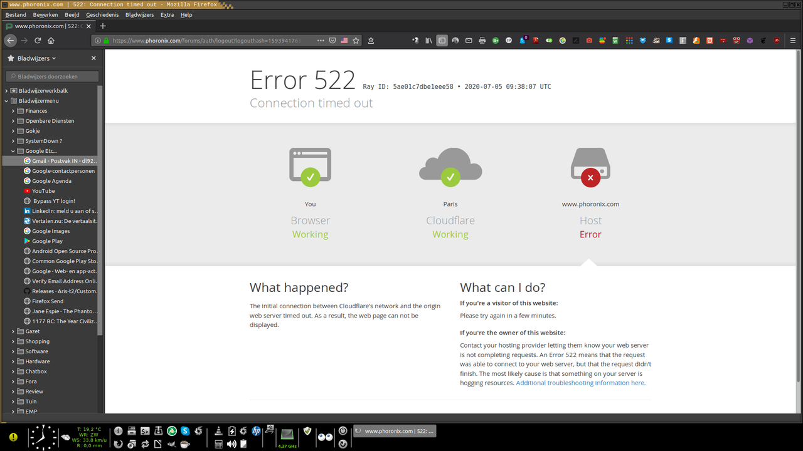This screenshot has width=803, height=451.
Task: Open the Geschiedenis menu
Action: (102, 14)
